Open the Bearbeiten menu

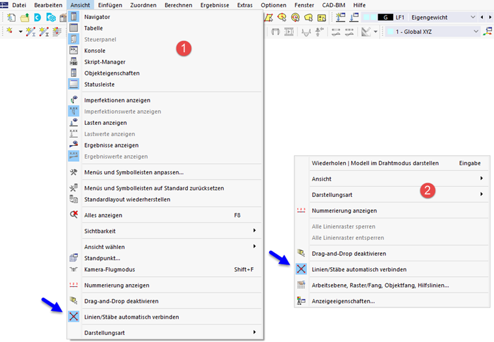(48, 5)
